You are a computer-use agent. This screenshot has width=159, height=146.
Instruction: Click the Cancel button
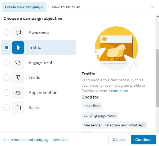point(119,140)
